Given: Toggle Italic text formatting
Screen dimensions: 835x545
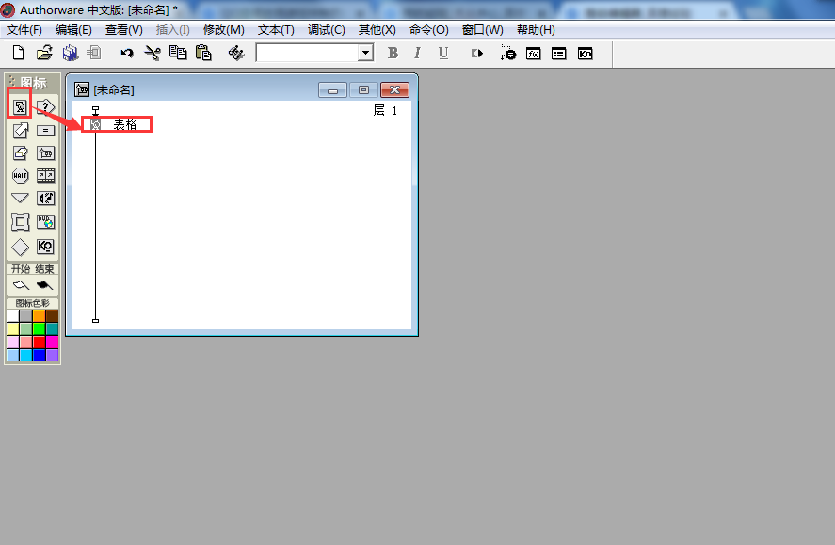Looking at the screenshot, I should point(418,53).
